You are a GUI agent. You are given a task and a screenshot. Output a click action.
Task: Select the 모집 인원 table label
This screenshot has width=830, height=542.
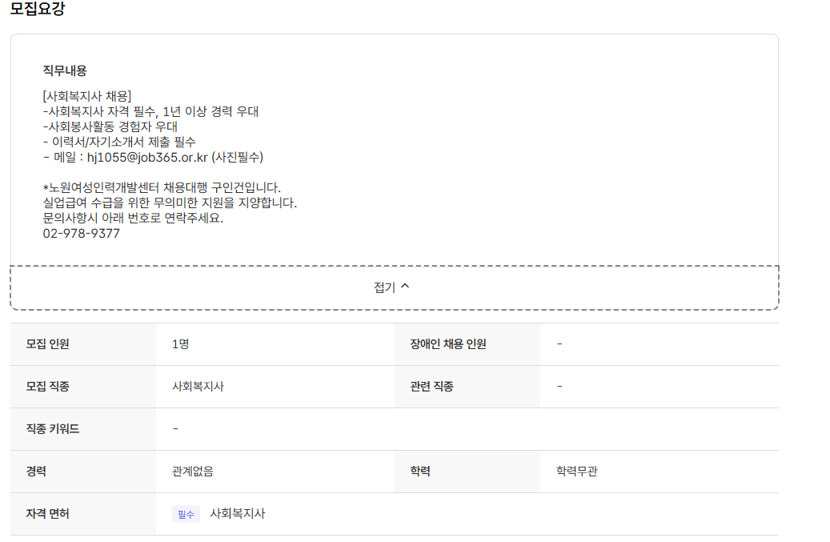click(48, 343)
